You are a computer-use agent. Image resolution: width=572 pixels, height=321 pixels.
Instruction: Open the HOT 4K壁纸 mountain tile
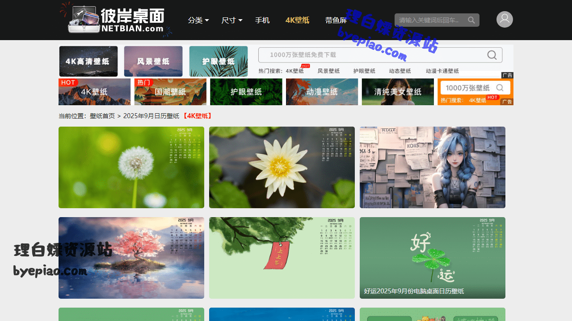[94, 92]
